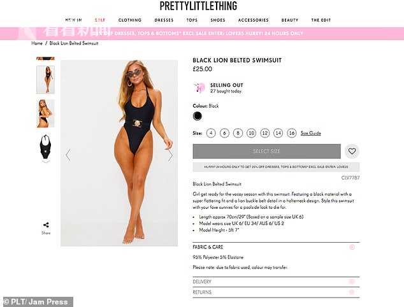Show next product image arrow
This screenshot has height=307, width=404.
[170, 155]
